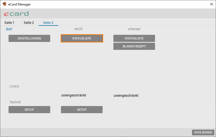Image resolution: width=216 pixels, height=137 pixels.
Task: Click the eKOS heading label
Action: pos(79,29)
